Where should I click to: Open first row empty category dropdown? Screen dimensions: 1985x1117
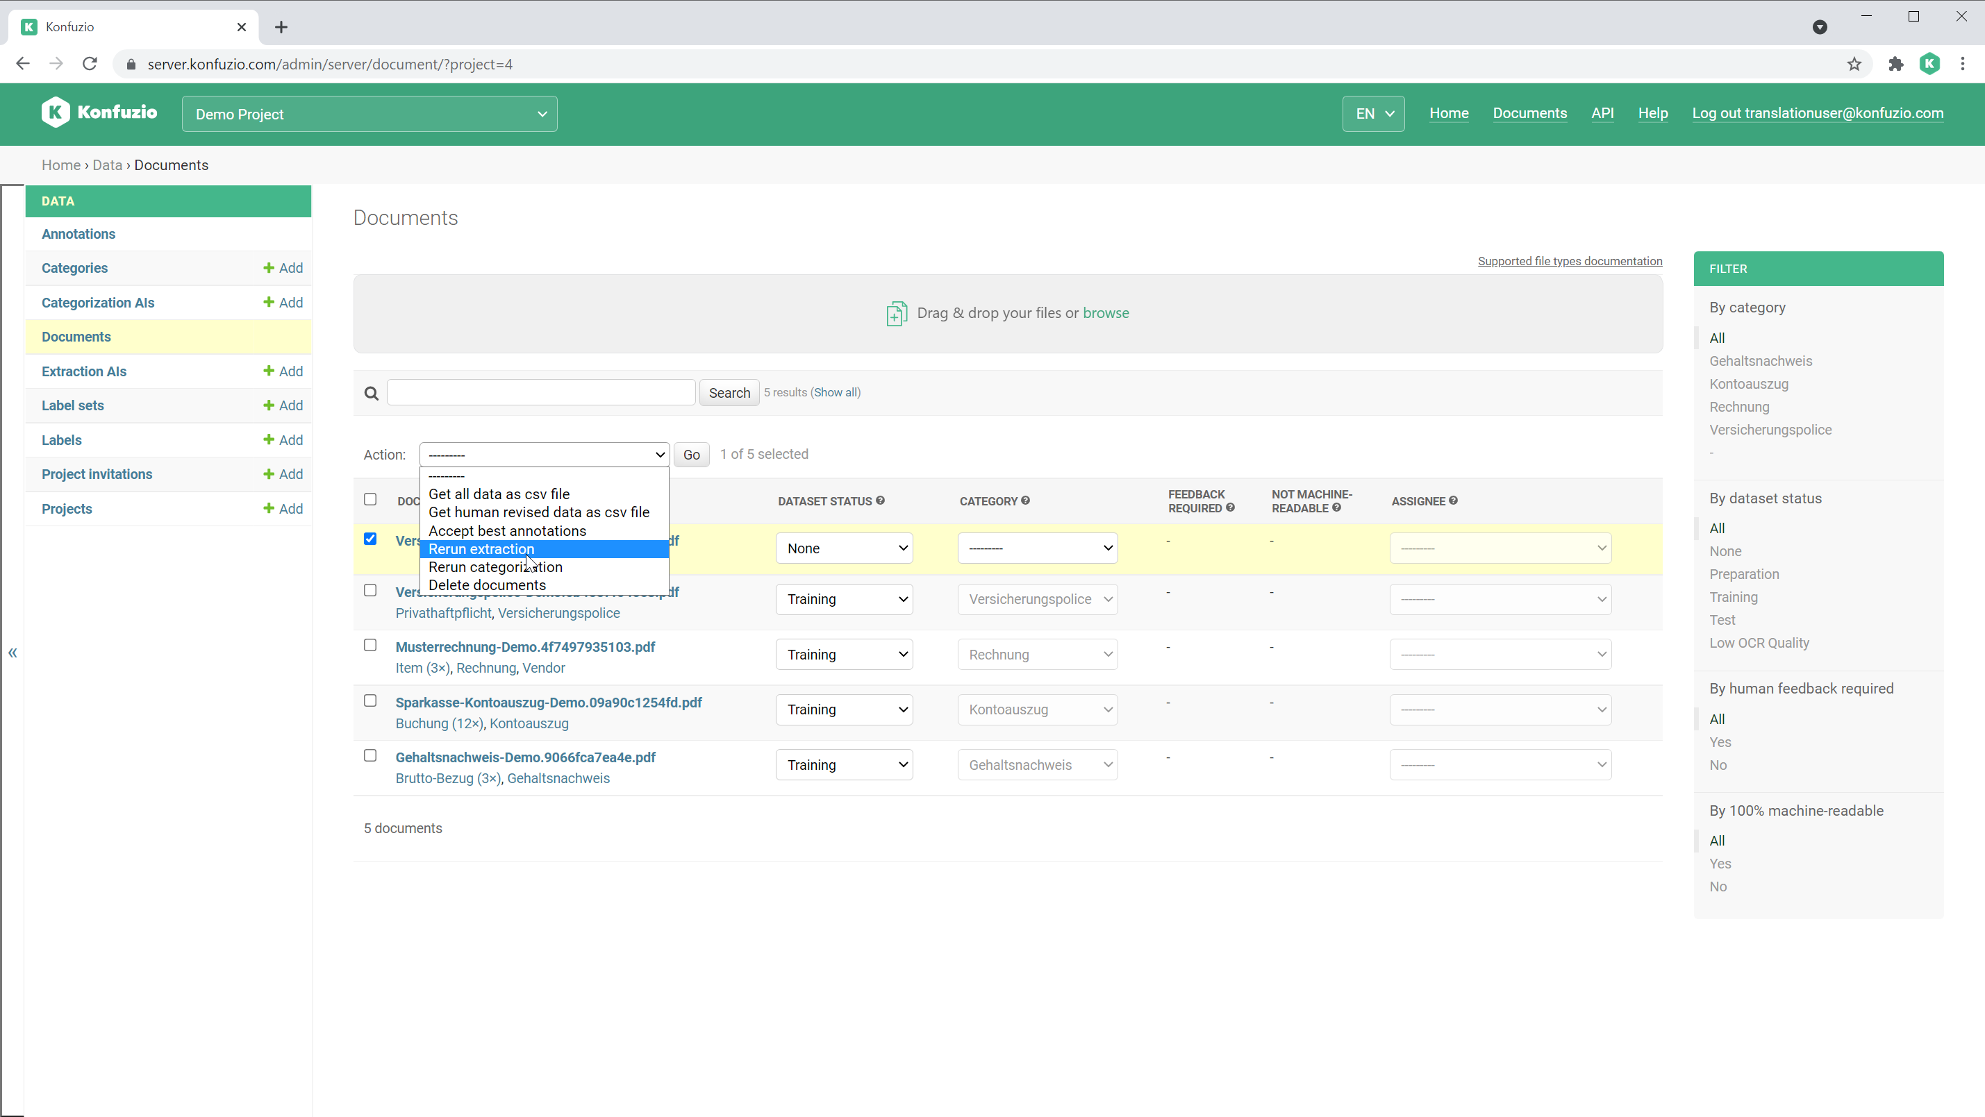click(x=1037, y=548)
